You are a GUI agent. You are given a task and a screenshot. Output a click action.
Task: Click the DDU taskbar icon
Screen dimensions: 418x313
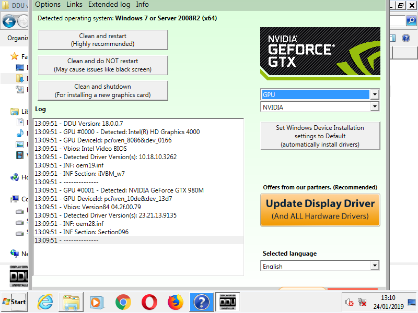(227, 302)
